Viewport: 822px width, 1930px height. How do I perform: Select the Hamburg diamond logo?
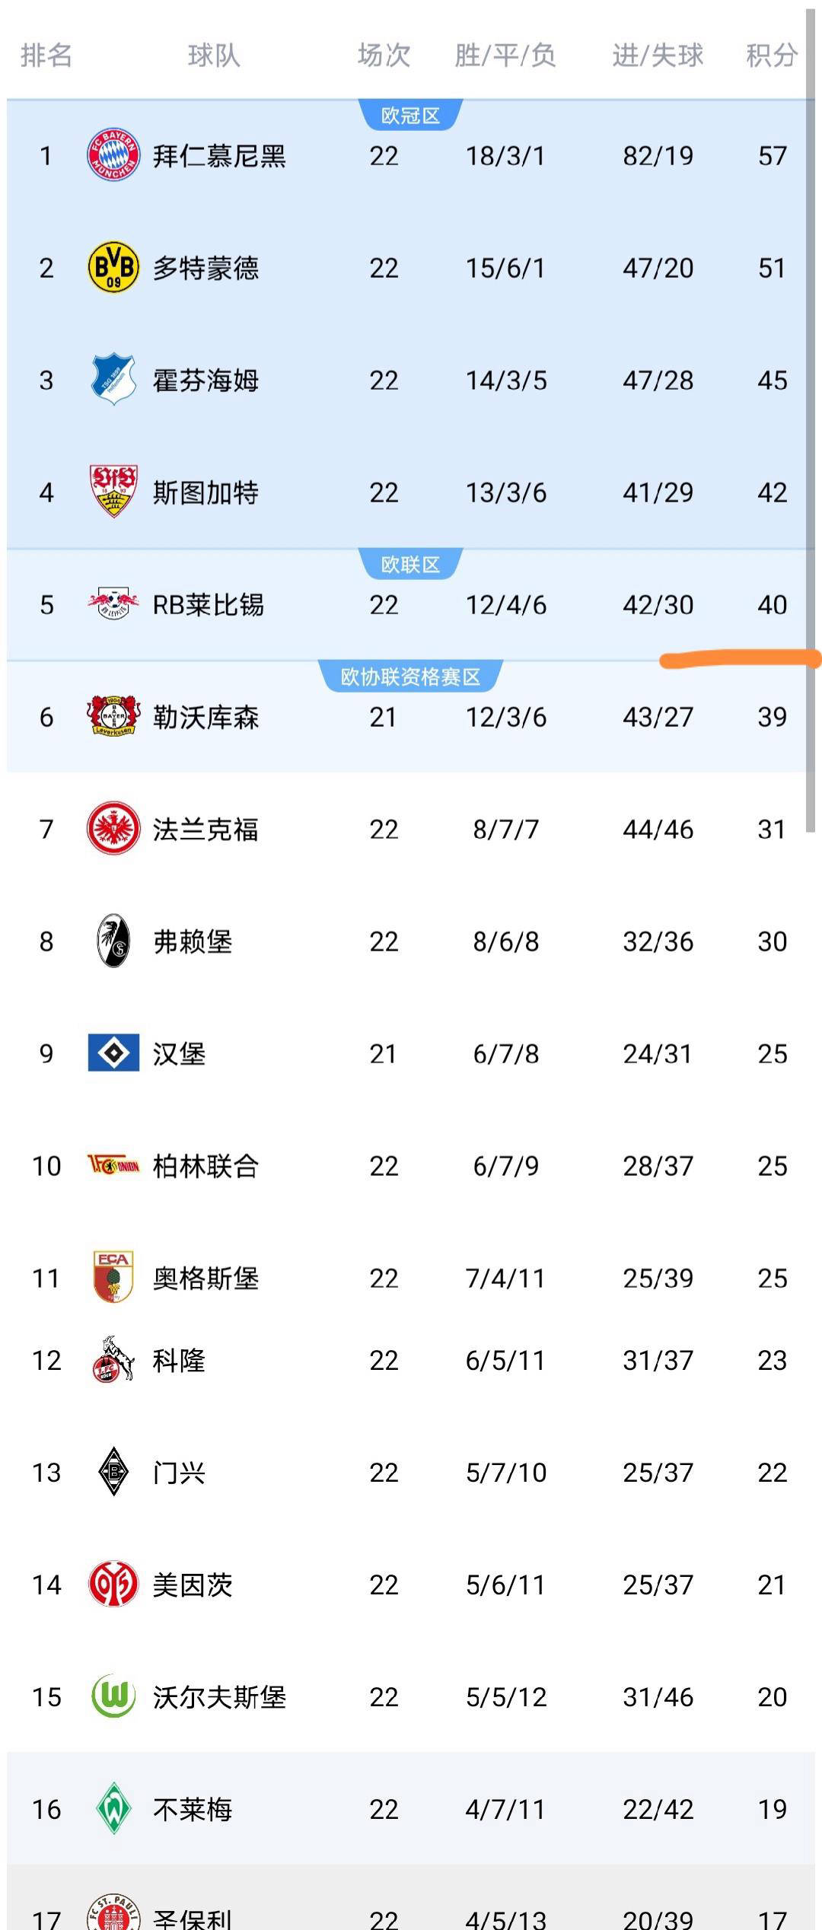113,1053
